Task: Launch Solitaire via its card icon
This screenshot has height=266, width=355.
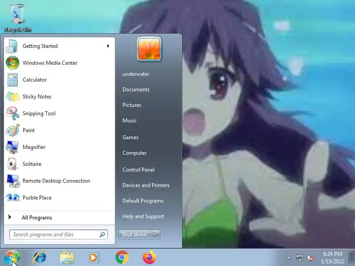Action: pyautogui.click(x=12, y=164)
